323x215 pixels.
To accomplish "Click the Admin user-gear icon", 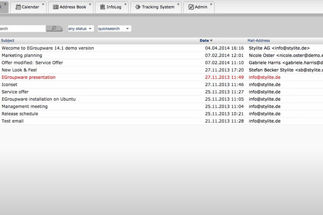I will pos(191,7).
